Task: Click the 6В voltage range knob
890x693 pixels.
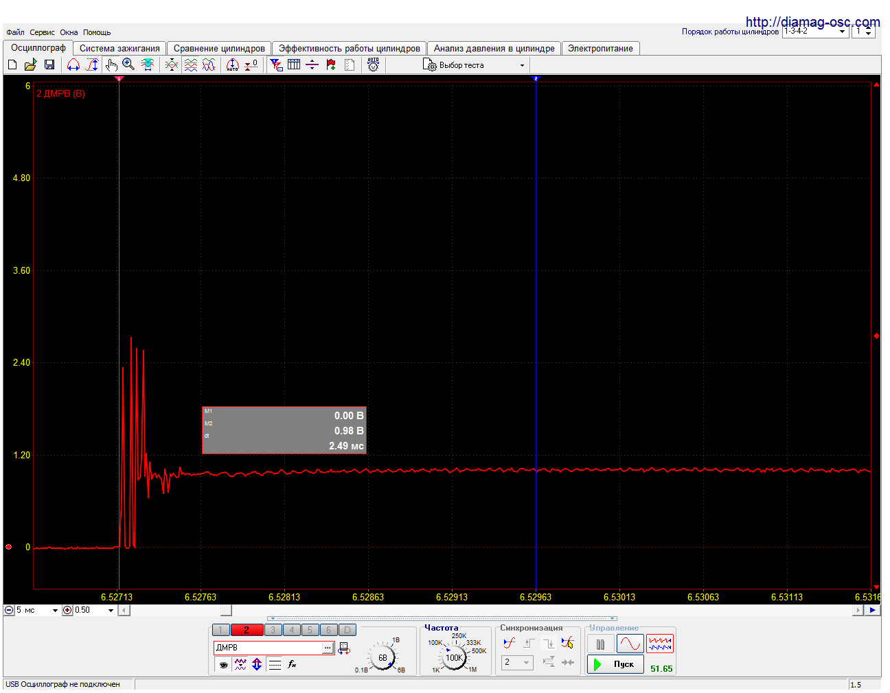Action: tap(383, 657)
